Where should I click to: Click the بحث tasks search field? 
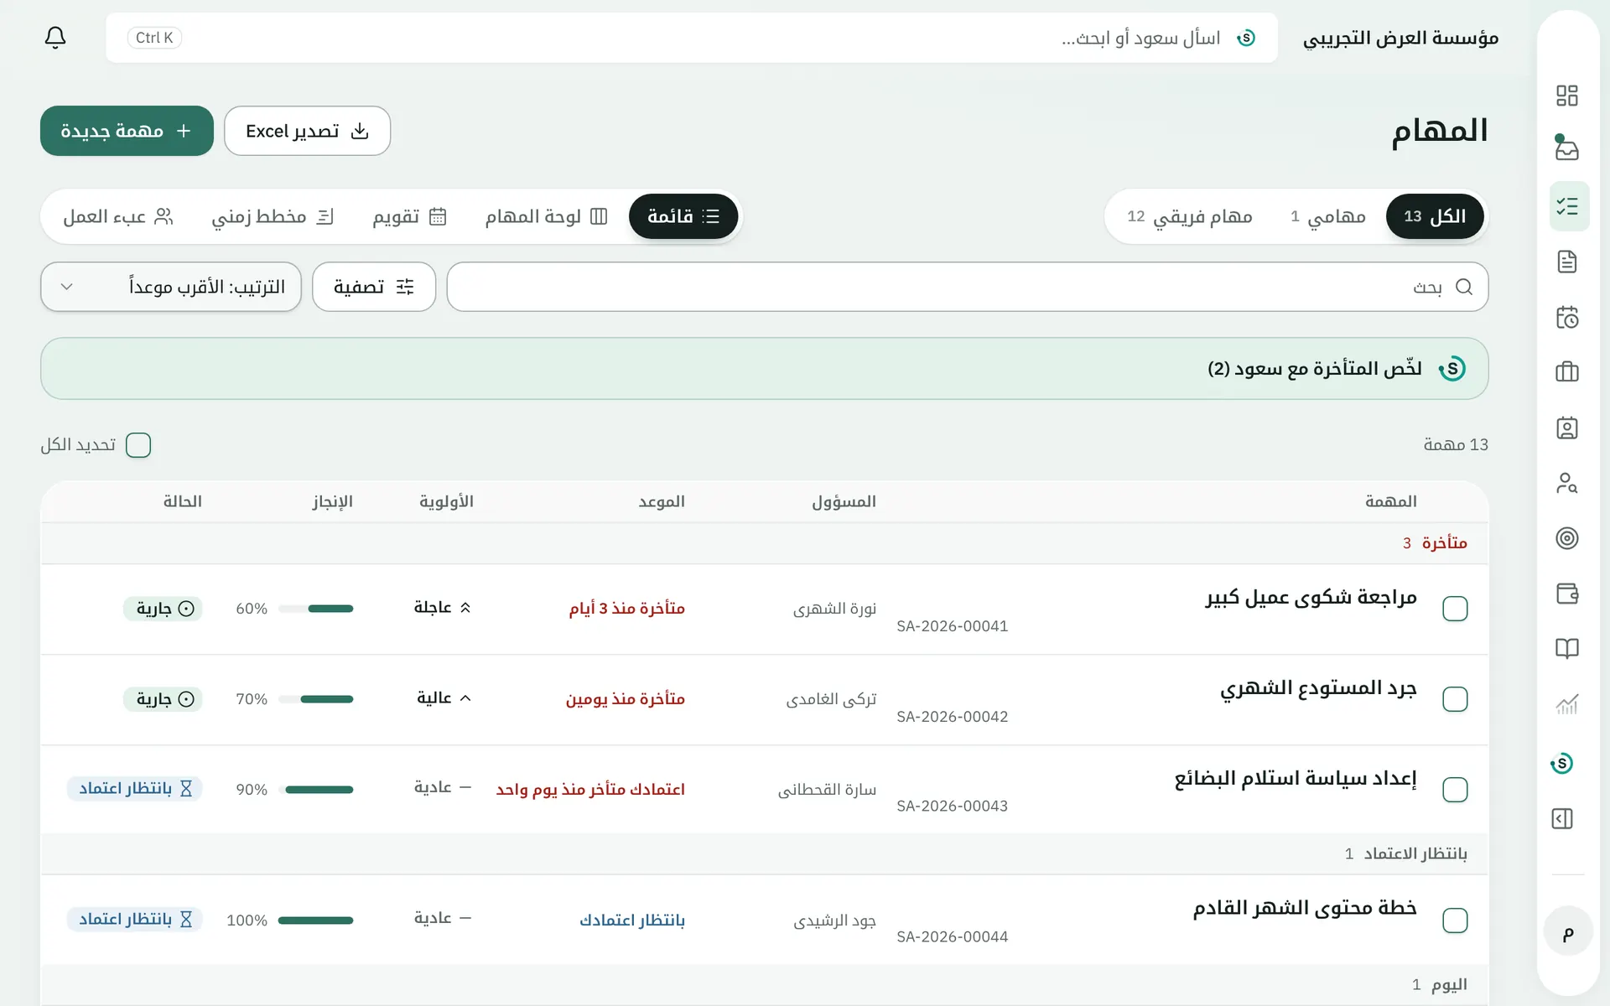pyautogui.click(x=968, y=287)
